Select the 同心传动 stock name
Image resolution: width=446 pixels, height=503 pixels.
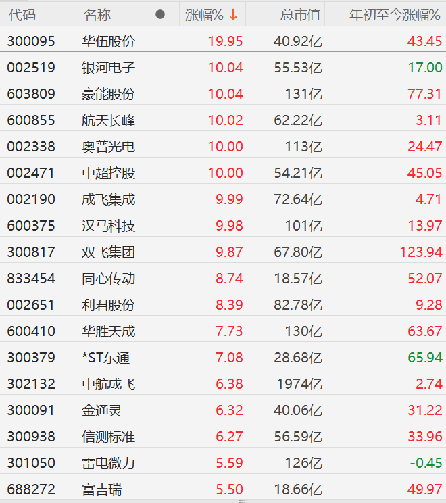[108, 279]
